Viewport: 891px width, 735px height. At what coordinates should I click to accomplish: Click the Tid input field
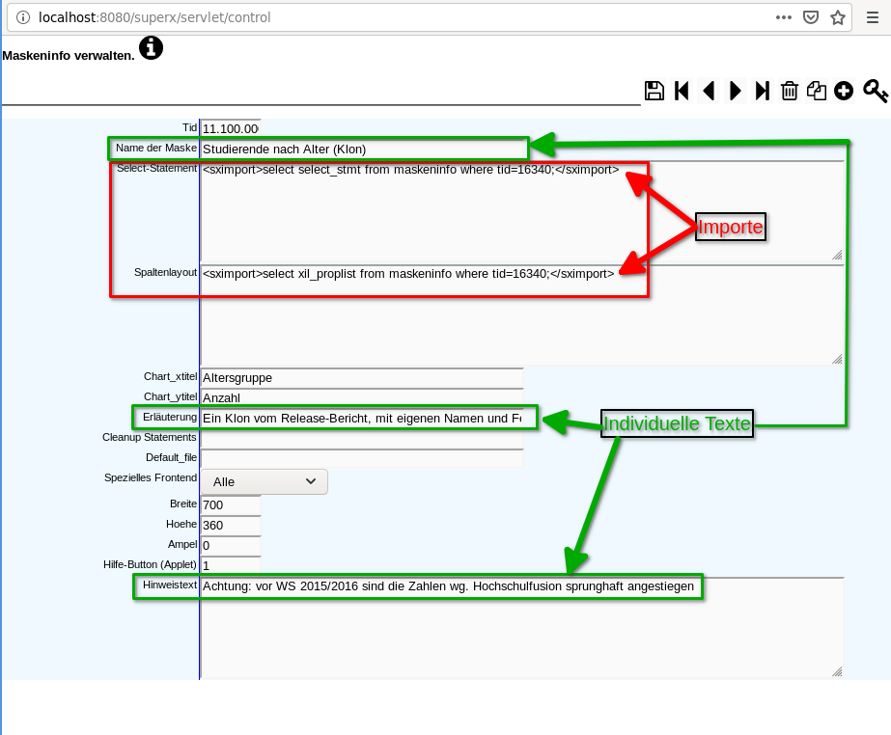pos(231,128)
